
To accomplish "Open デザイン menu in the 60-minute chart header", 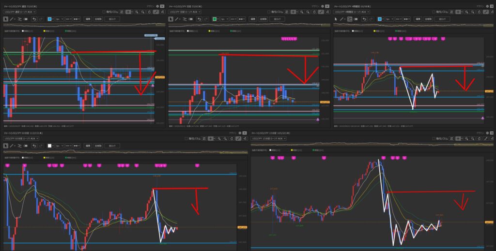I will (x=233, y=132).
